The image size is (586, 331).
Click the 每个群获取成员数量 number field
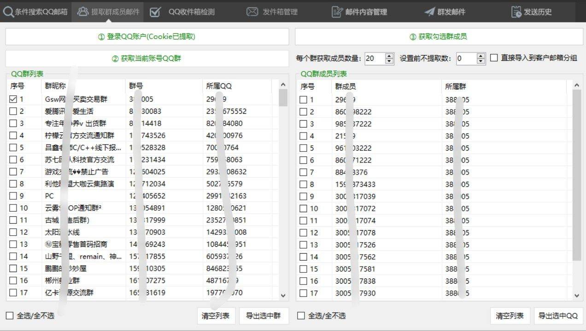pyautogui.click(x=375, y=58)
